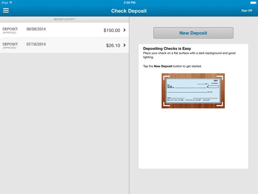
Task: Tap the Wi-Fi status icon
Action: point(11,2)
